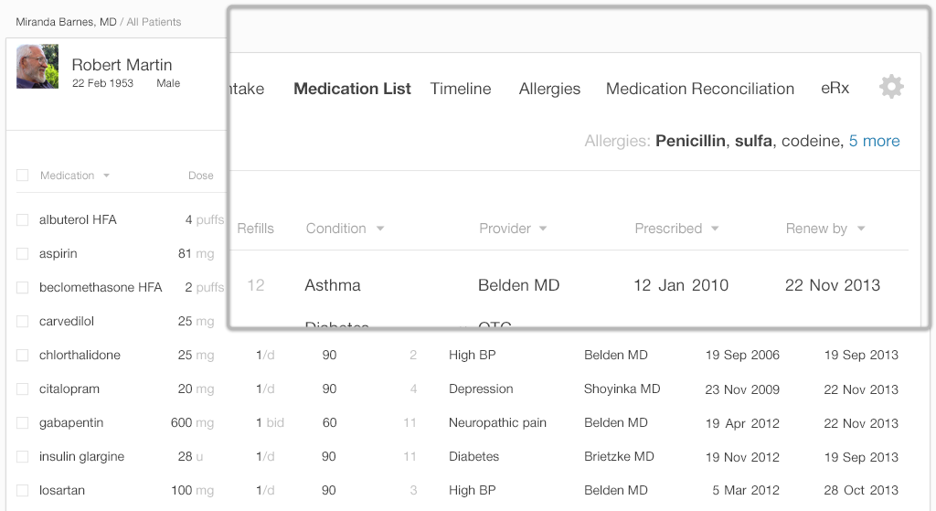The height and width of the screenshot is (511, 936).
Task: Show the 5 more allergies link
Action: (x=874, y=141)
